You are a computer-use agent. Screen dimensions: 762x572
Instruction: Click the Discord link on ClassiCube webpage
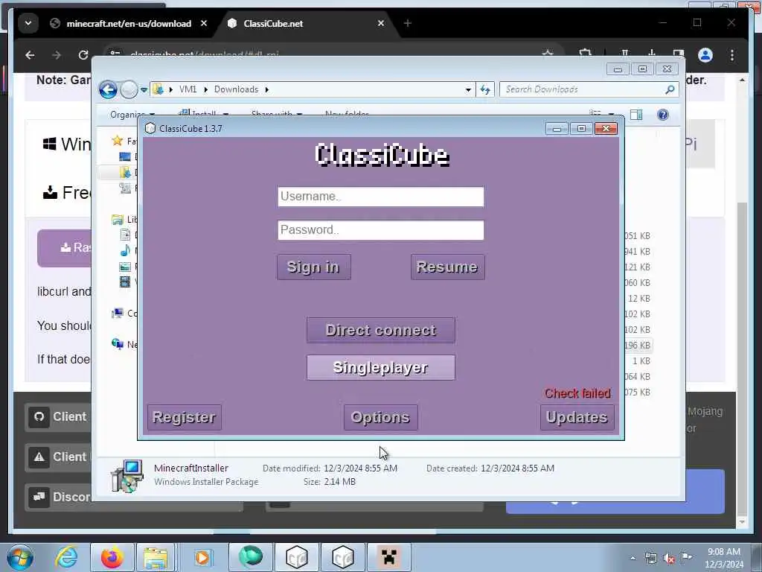pyautogui.click(x=57, y=497)
